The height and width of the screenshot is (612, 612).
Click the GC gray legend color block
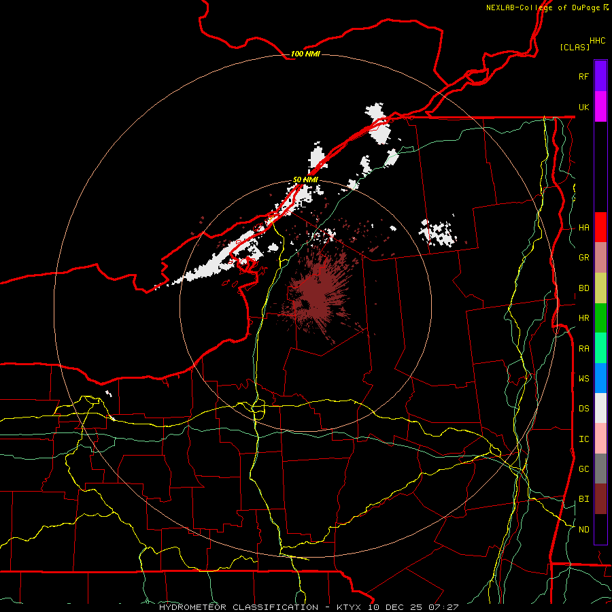[x=600, y=469]
